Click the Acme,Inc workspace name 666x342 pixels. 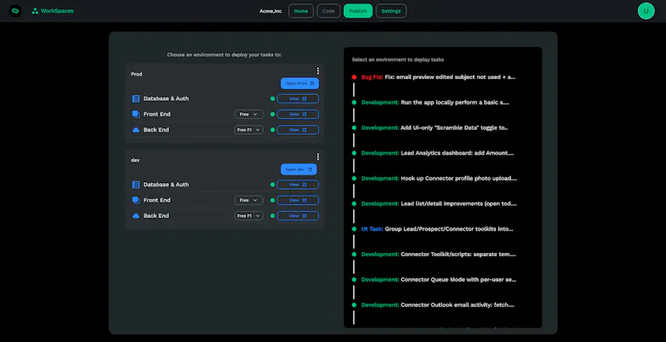pyautogui.click(x=271, y=11)
